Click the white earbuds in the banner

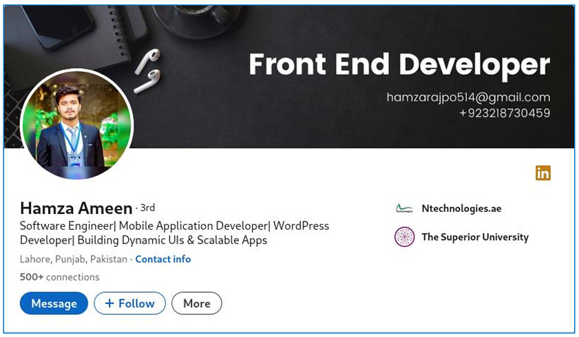click(x=147, y=71)
